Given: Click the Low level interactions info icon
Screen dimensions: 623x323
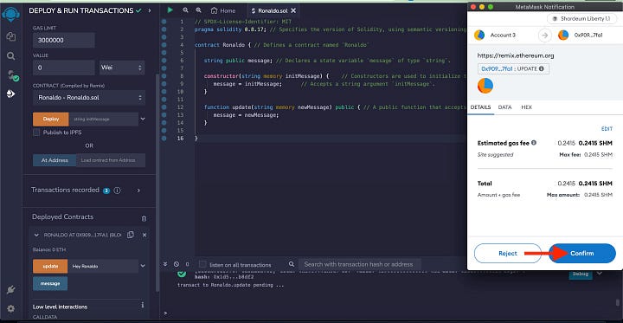Looking at the screenshot, I should (x=142, y=305).
